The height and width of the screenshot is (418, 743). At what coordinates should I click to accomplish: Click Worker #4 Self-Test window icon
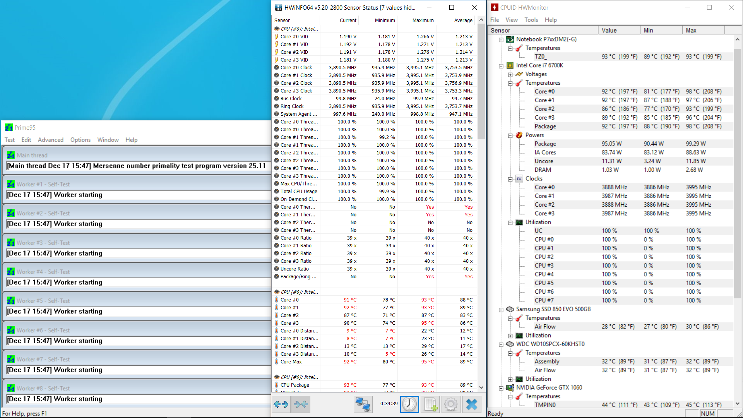click(x=11, y=272)
